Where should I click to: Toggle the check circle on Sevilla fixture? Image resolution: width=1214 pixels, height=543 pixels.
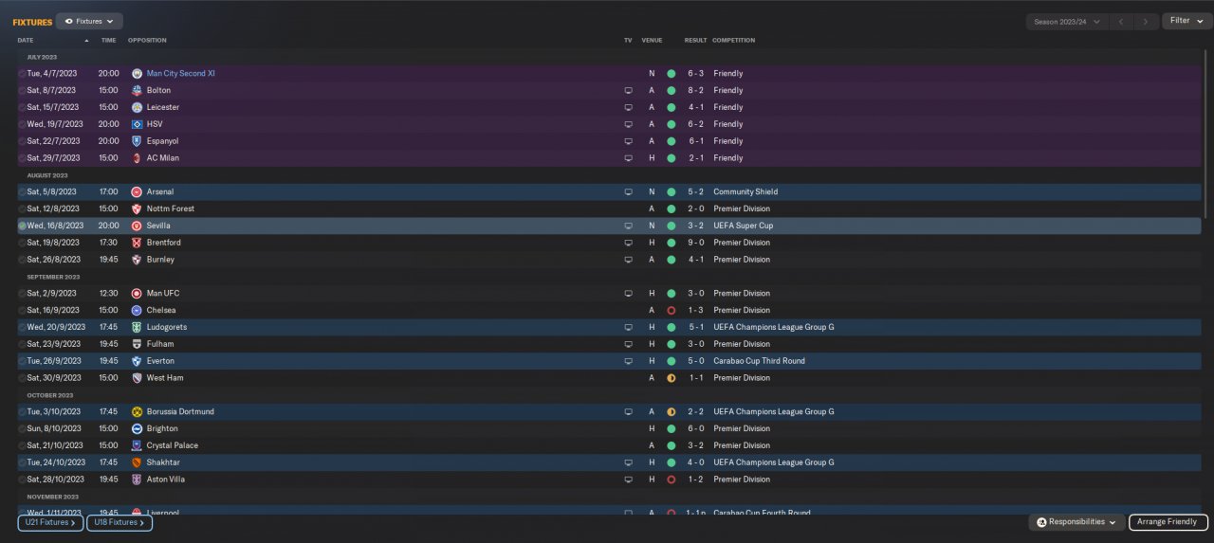click(x=22, y=226)
